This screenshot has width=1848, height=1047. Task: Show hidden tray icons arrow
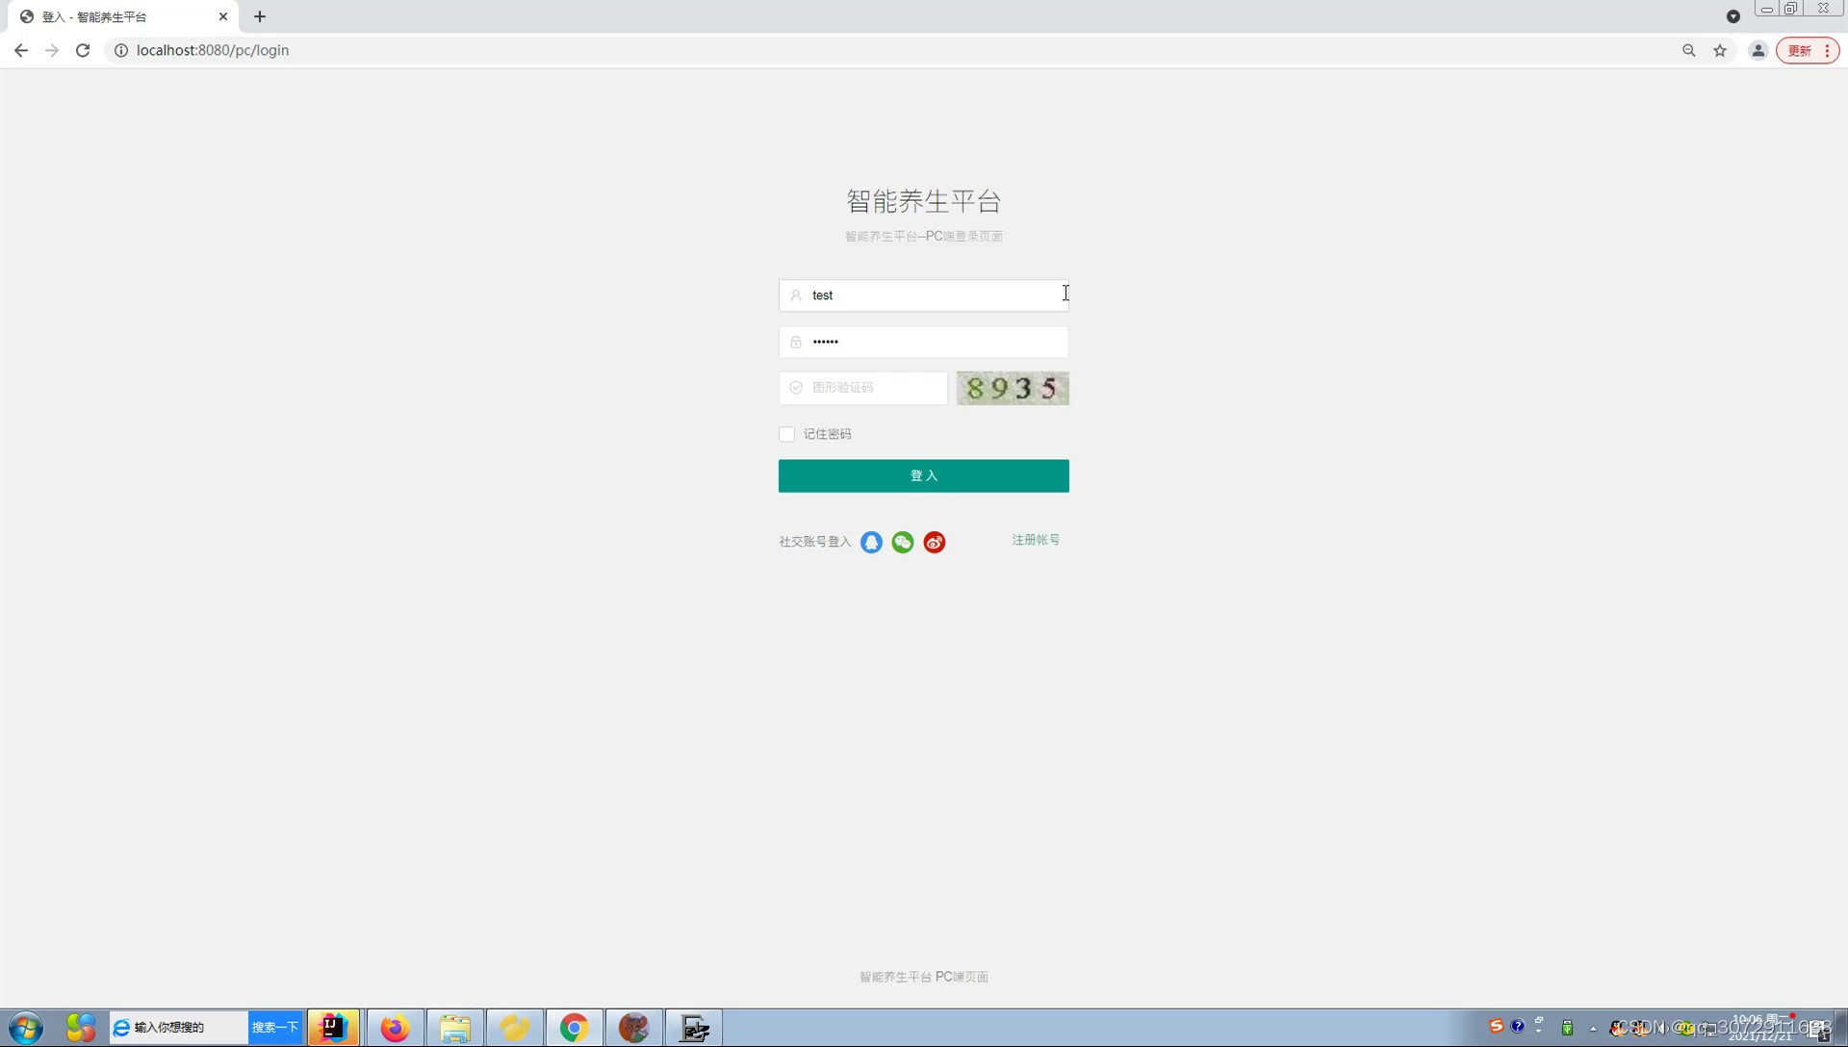(1593, 1029)
